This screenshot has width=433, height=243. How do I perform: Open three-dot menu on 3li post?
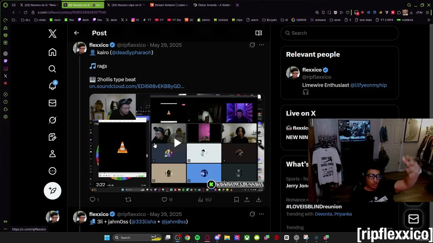261,214
